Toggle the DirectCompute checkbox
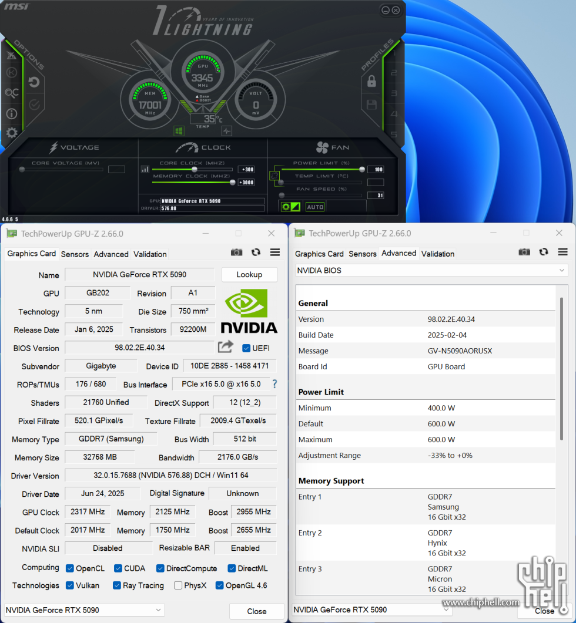This screenshot has width=576, height=623. point(160,568)
